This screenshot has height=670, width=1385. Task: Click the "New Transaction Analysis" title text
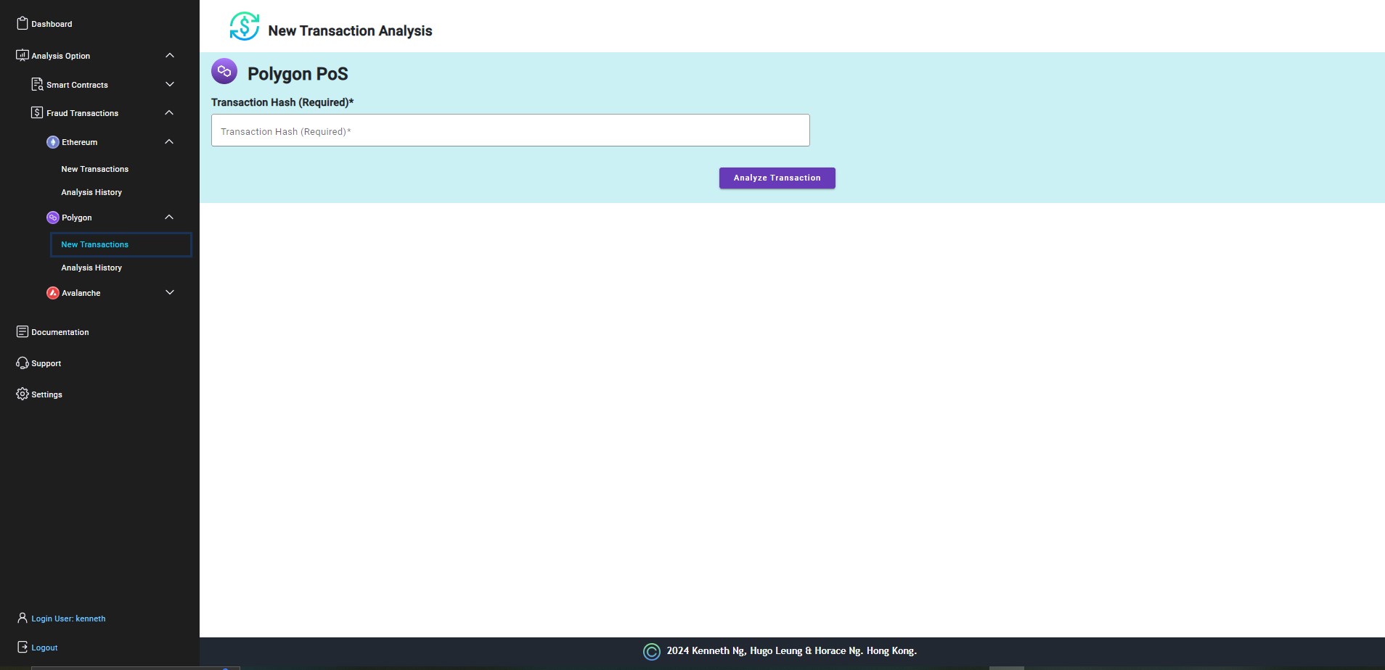pos(350,30)
